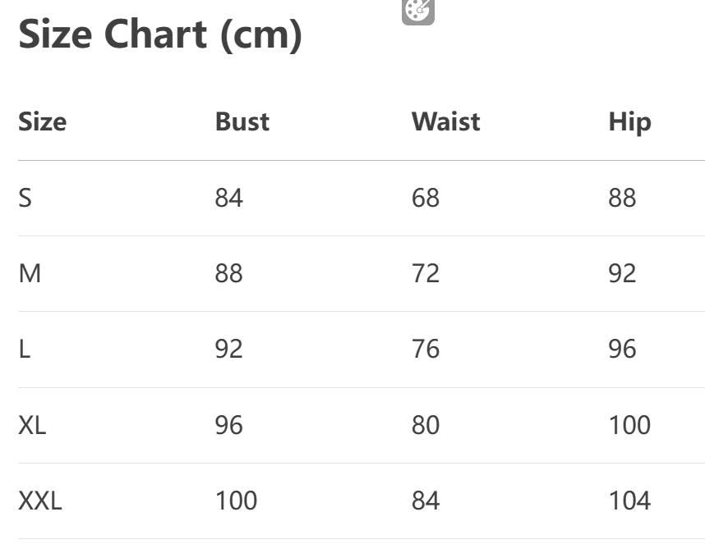The width and height of the screenshot is (705, 544).
Task: Click the bust value for size S
Action: coord(228,198)
